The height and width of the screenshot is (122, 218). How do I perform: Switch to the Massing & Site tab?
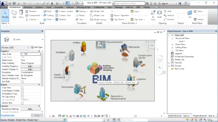click(83, 7)
